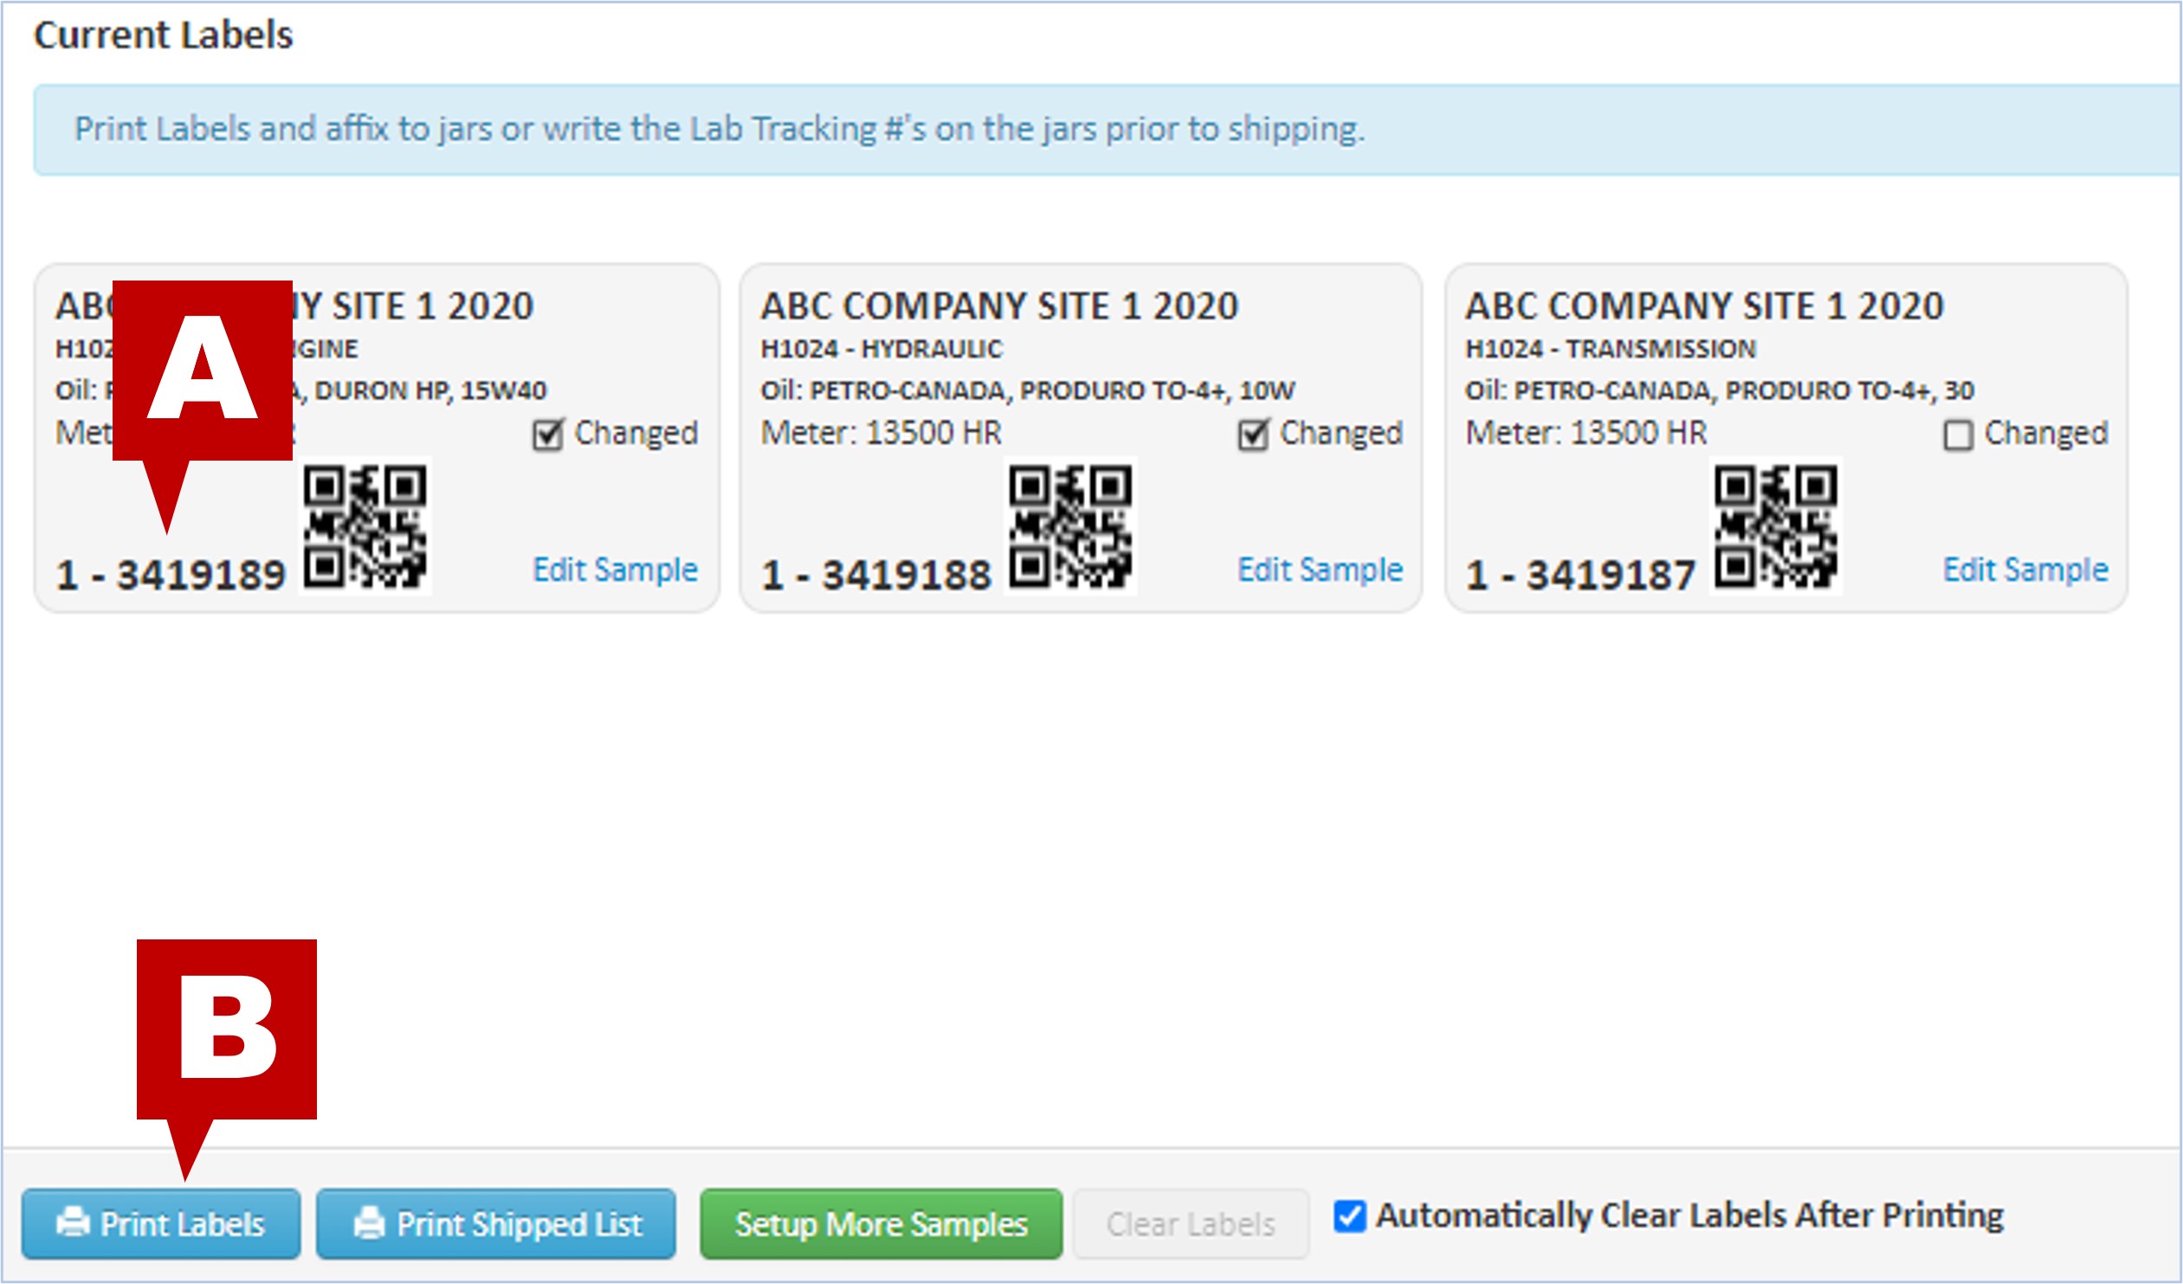Viewport: 2183px width, 1284px height.
Task: Click printer icon on Print Shipped List
Action: [x=370, y=1223]
